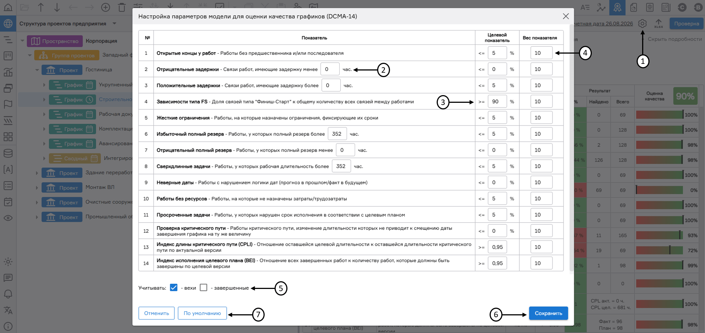The height and width of the screenshot is (333, 705).
Task: Open the report date 26.08.2026 link
Action: 603,23
